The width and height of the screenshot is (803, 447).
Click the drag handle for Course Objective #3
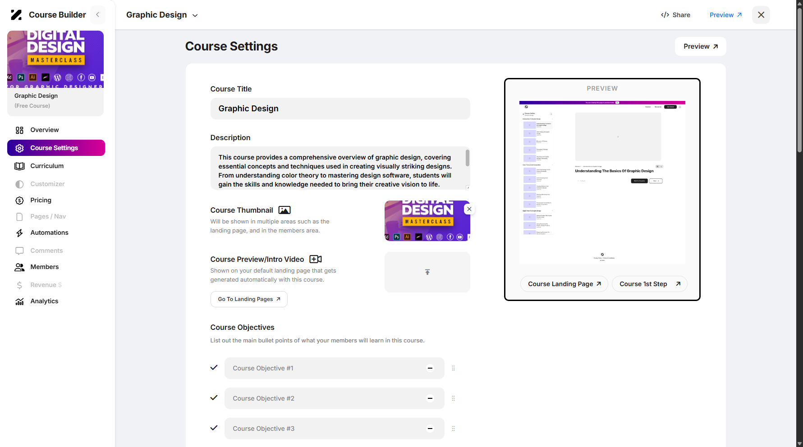click(x=454, y=429)
